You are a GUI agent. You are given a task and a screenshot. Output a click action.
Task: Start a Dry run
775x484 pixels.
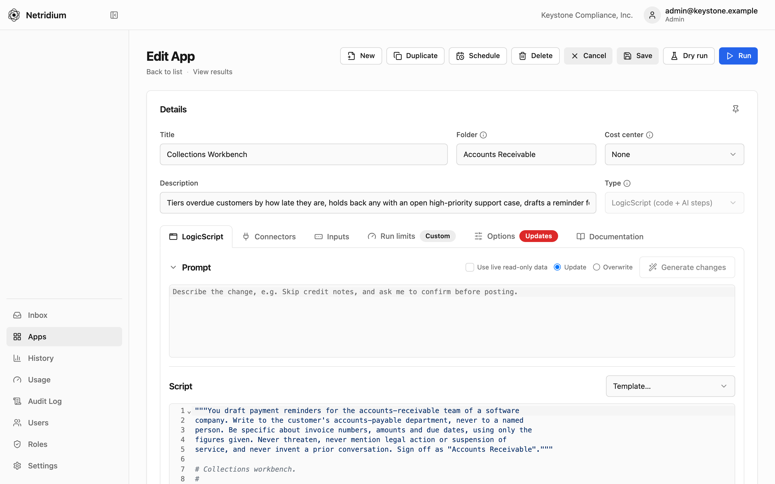[689, 56]
